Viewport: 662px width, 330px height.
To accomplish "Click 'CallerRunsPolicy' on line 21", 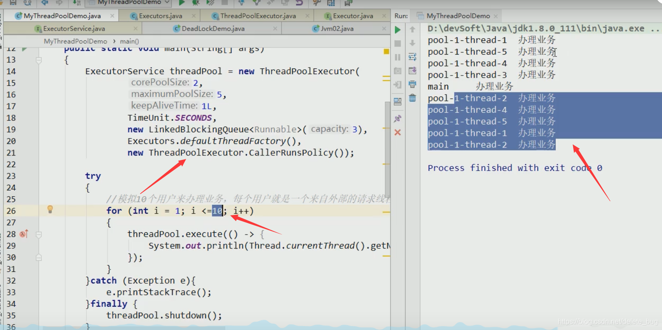I will pos(291,153).
